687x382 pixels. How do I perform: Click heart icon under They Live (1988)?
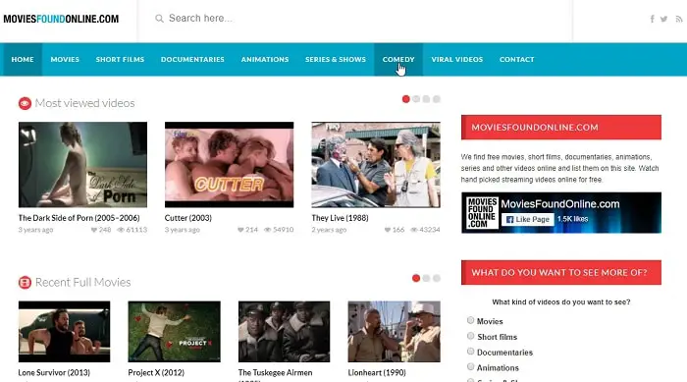388,230
